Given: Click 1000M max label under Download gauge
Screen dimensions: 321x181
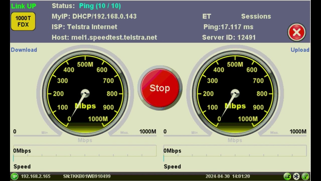Looking at the screenshot, I should point(148,131).
